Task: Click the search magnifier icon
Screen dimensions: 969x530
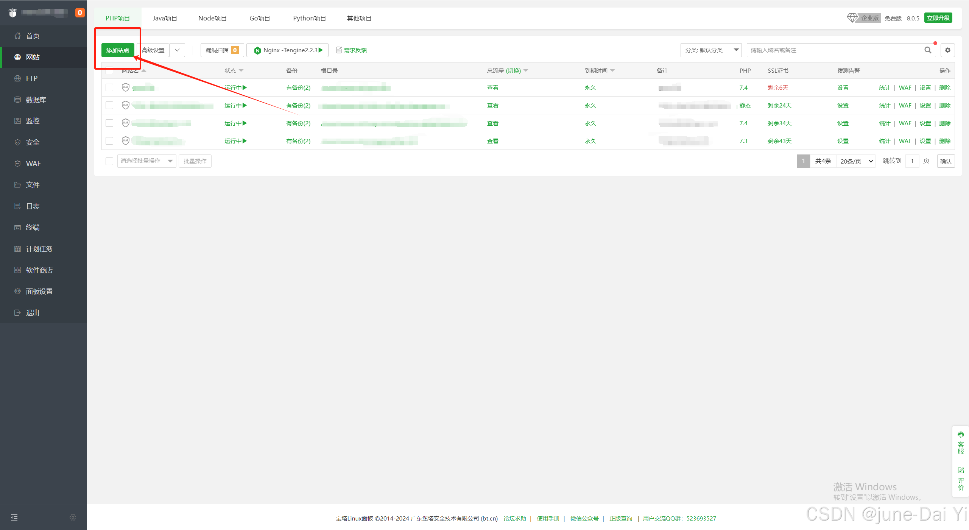Action: point(928,50)
